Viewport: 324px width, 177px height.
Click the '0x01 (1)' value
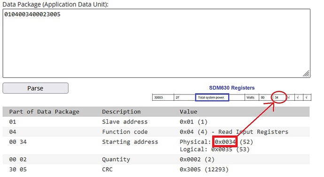pos(193,122)
